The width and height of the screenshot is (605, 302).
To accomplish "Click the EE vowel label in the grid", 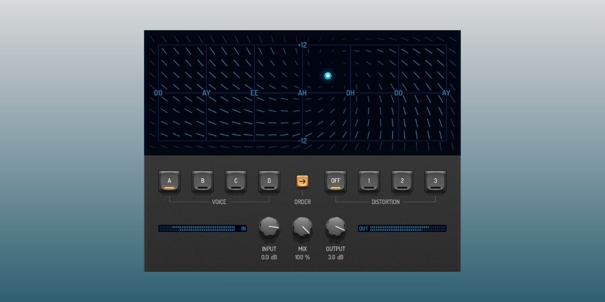I will pos(255,93).
